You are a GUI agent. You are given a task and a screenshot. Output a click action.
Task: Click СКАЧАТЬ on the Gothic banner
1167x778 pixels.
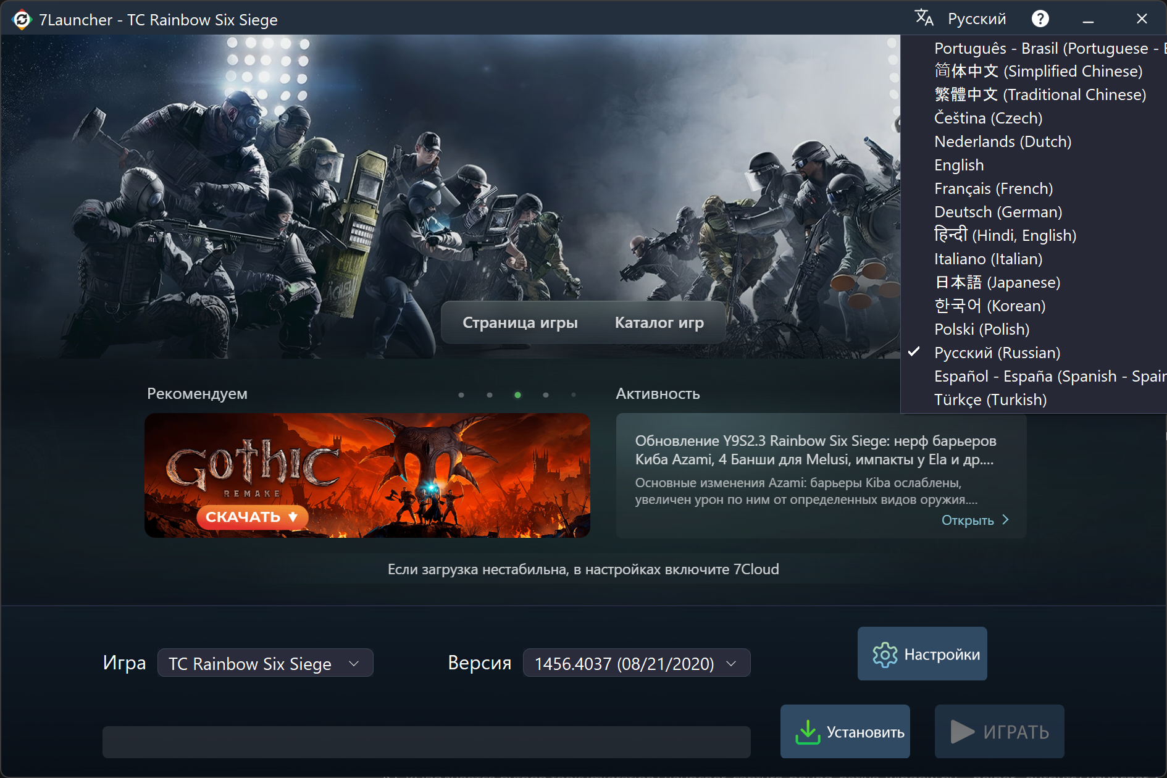point(252,517)
